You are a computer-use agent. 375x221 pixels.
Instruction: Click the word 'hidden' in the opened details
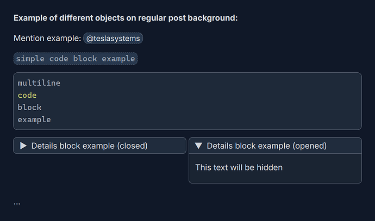269,167
